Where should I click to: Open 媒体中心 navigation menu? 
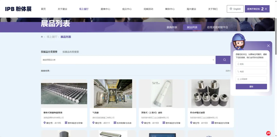170,9
